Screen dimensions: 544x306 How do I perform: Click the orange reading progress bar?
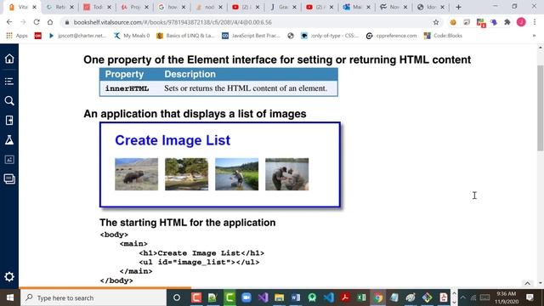click(105, 288)
